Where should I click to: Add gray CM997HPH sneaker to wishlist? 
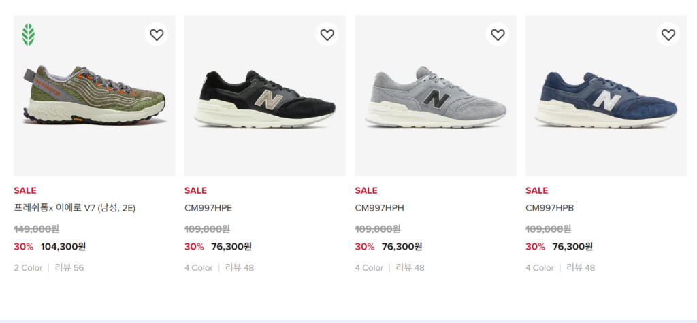[498, 35]
